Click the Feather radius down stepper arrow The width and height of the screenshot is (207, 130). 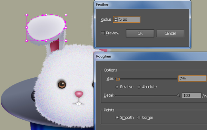tap(116, 21)
